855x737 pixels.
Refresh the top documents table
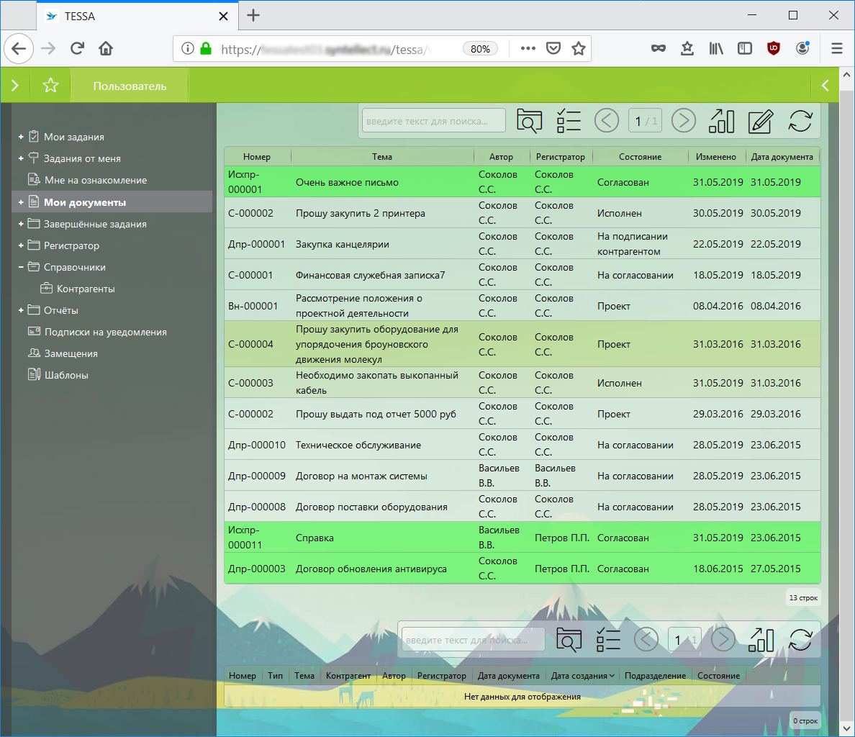pyautogui.click(x=800, y=121)
